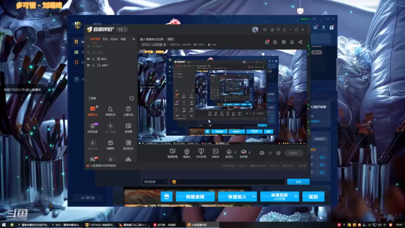Open the emoji picker in chat bar
This screenshot has width=405, height=228.
click(174, 182)
